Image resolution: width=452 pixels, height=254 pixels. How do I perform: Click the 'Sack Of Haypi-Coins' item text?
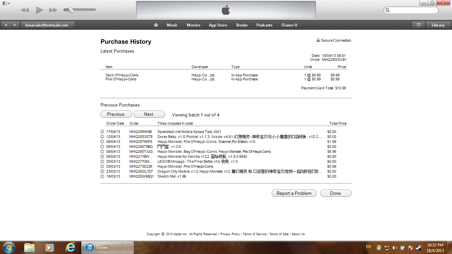[122, 75]
